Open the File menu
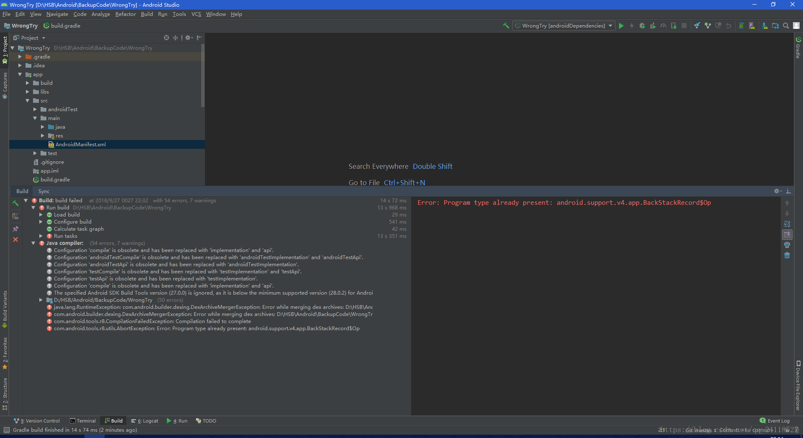The height and width of the screenshot is (438, 803). pos(6,14)
